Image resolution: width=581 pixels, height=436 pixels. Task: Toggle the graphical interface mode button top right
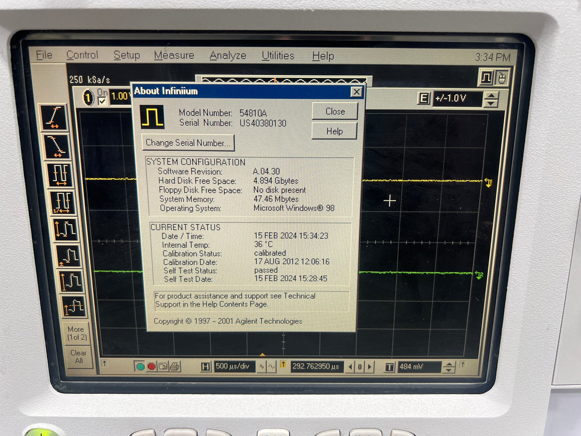[x=486, y=78]
